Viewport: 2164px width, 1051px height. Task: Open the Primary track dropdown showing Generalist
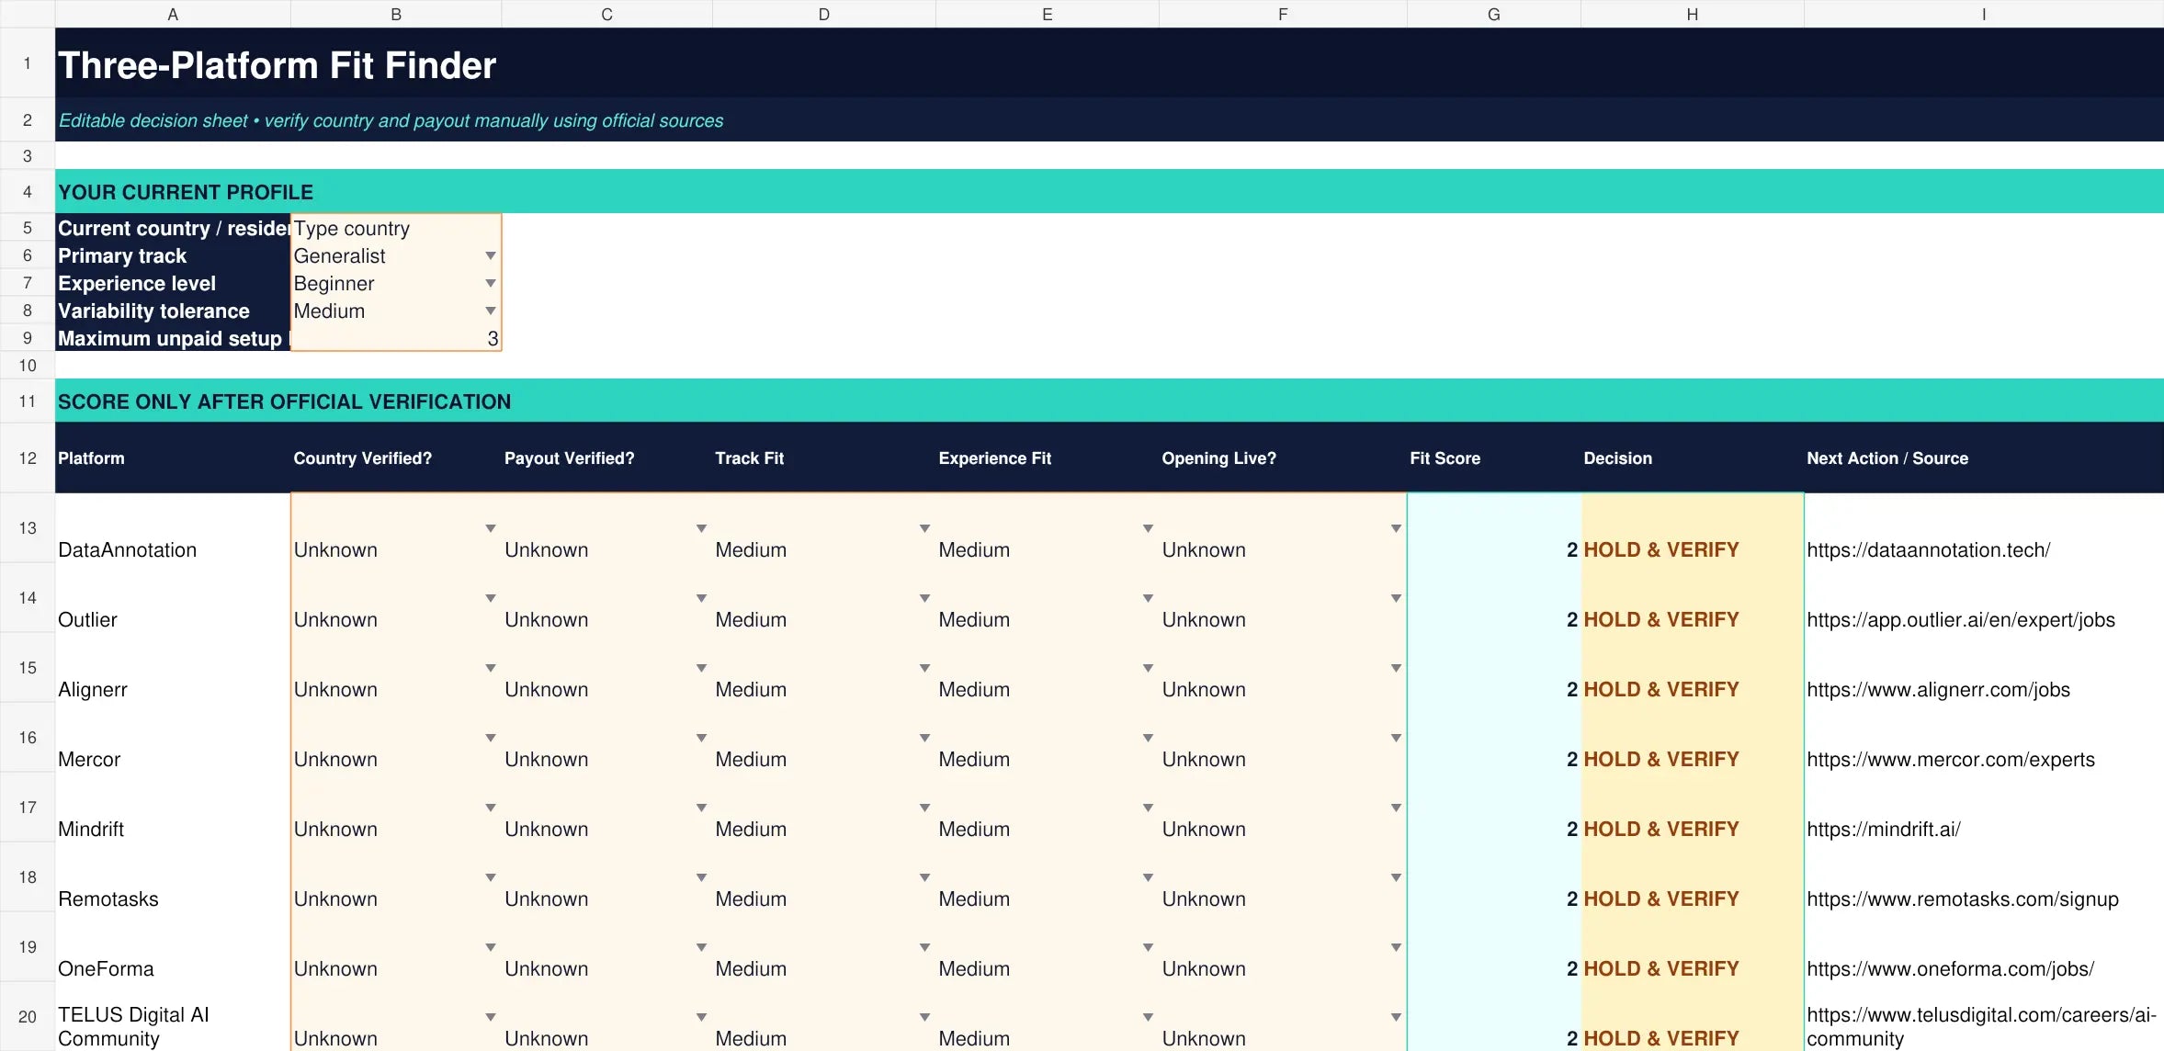[491, 255]
